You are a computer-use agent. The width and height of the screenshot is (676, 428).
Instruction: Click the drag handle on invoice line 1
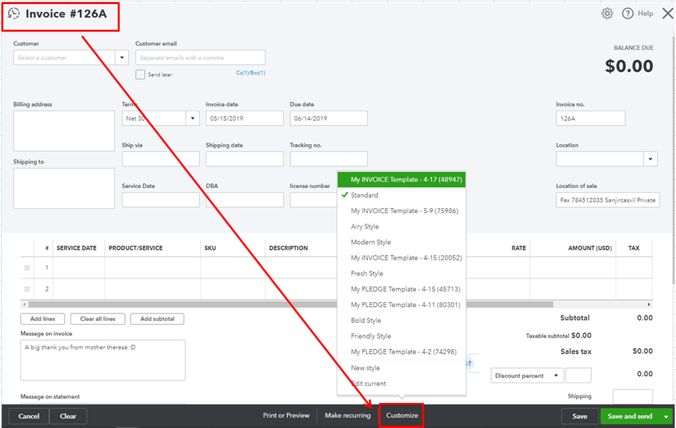click(x=27, y=267)
